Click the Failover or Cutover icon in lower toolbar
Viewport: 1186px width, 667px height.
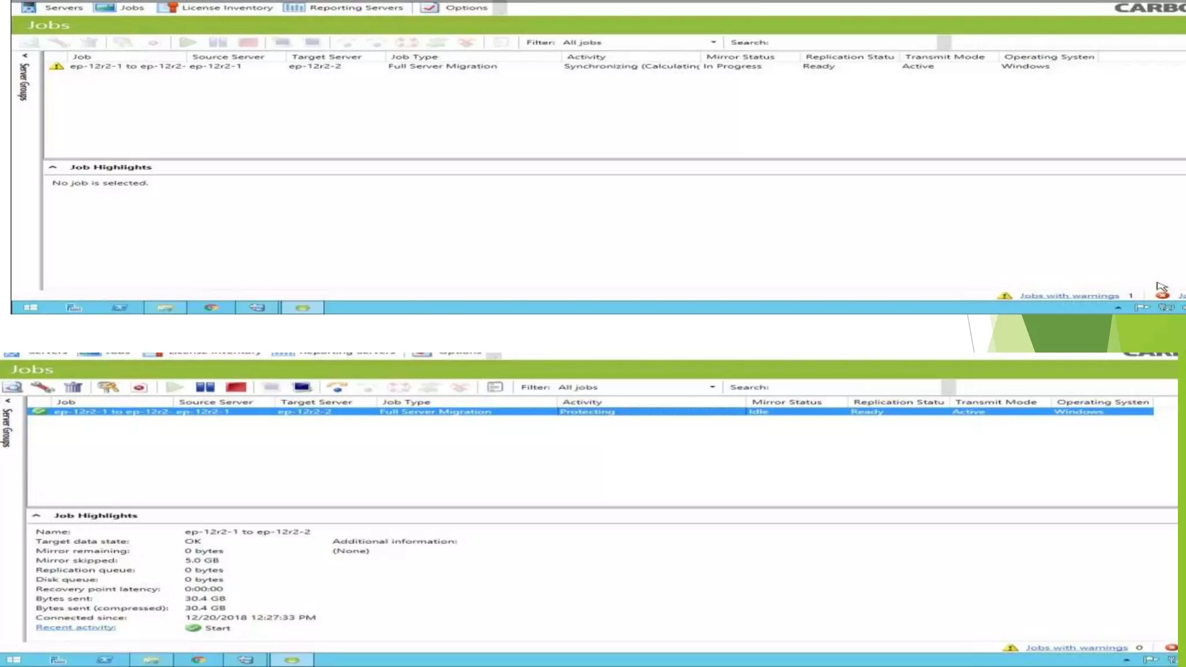336,387
